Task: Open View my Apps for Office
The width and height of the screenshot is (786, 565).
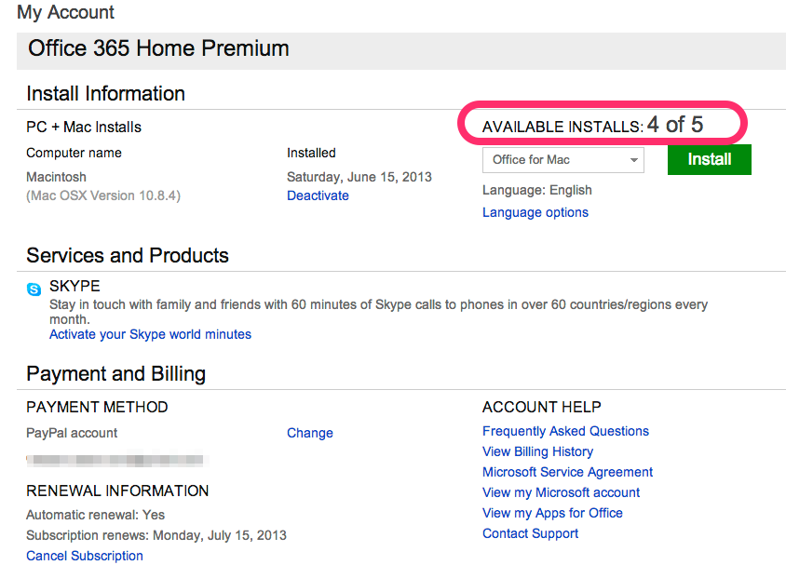Action: tap(552, 513)
